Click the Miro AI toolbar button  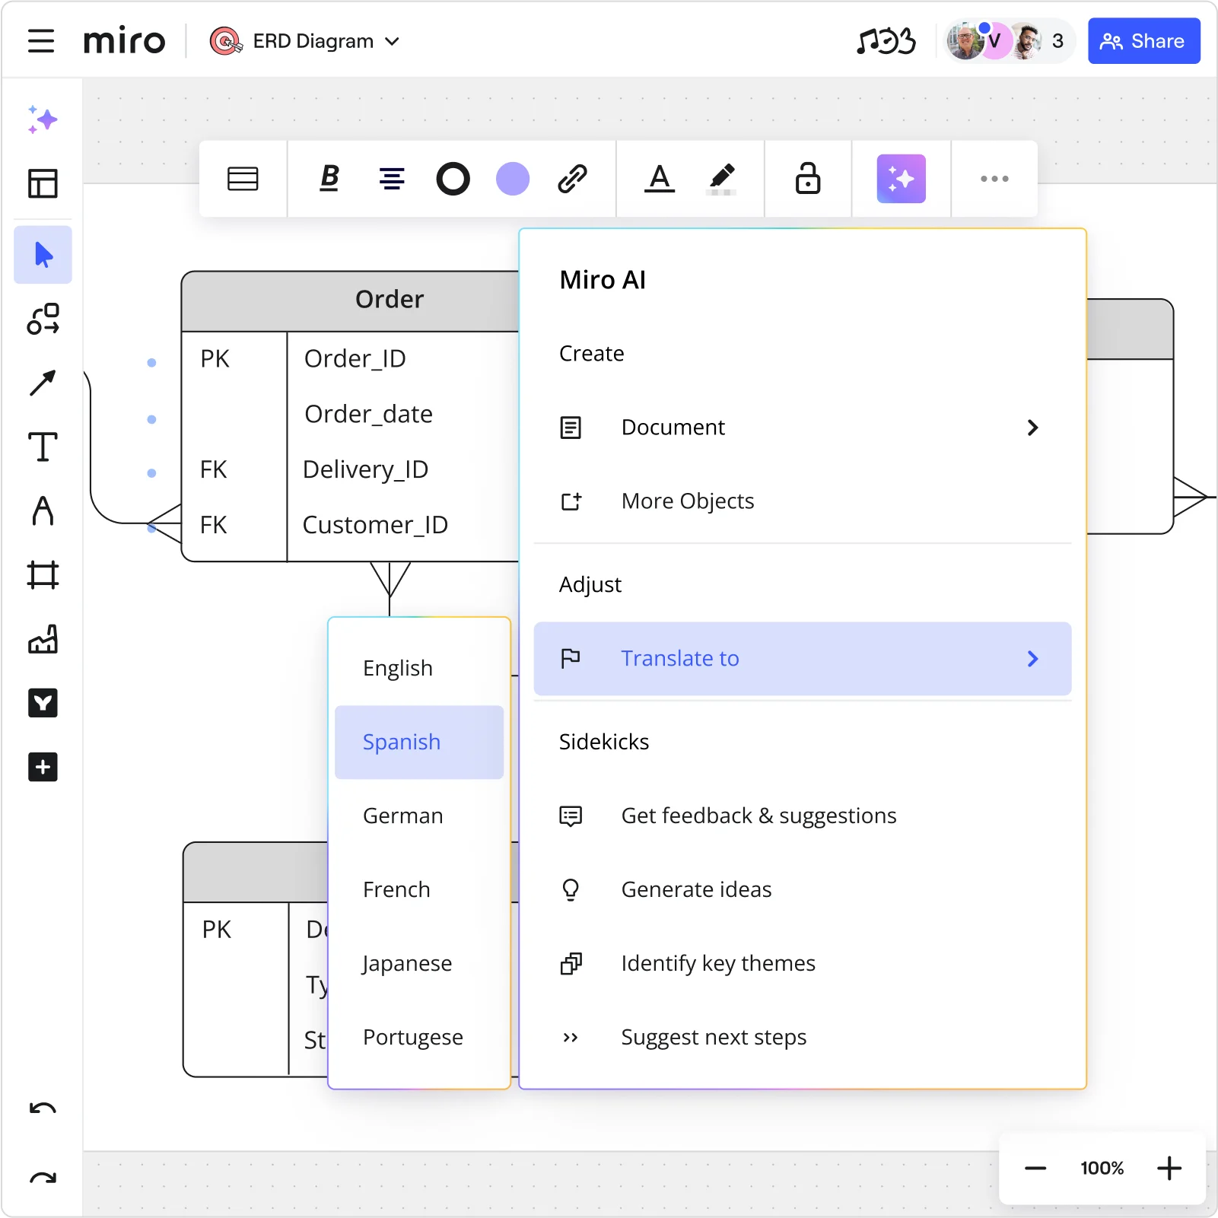[901, 179]
